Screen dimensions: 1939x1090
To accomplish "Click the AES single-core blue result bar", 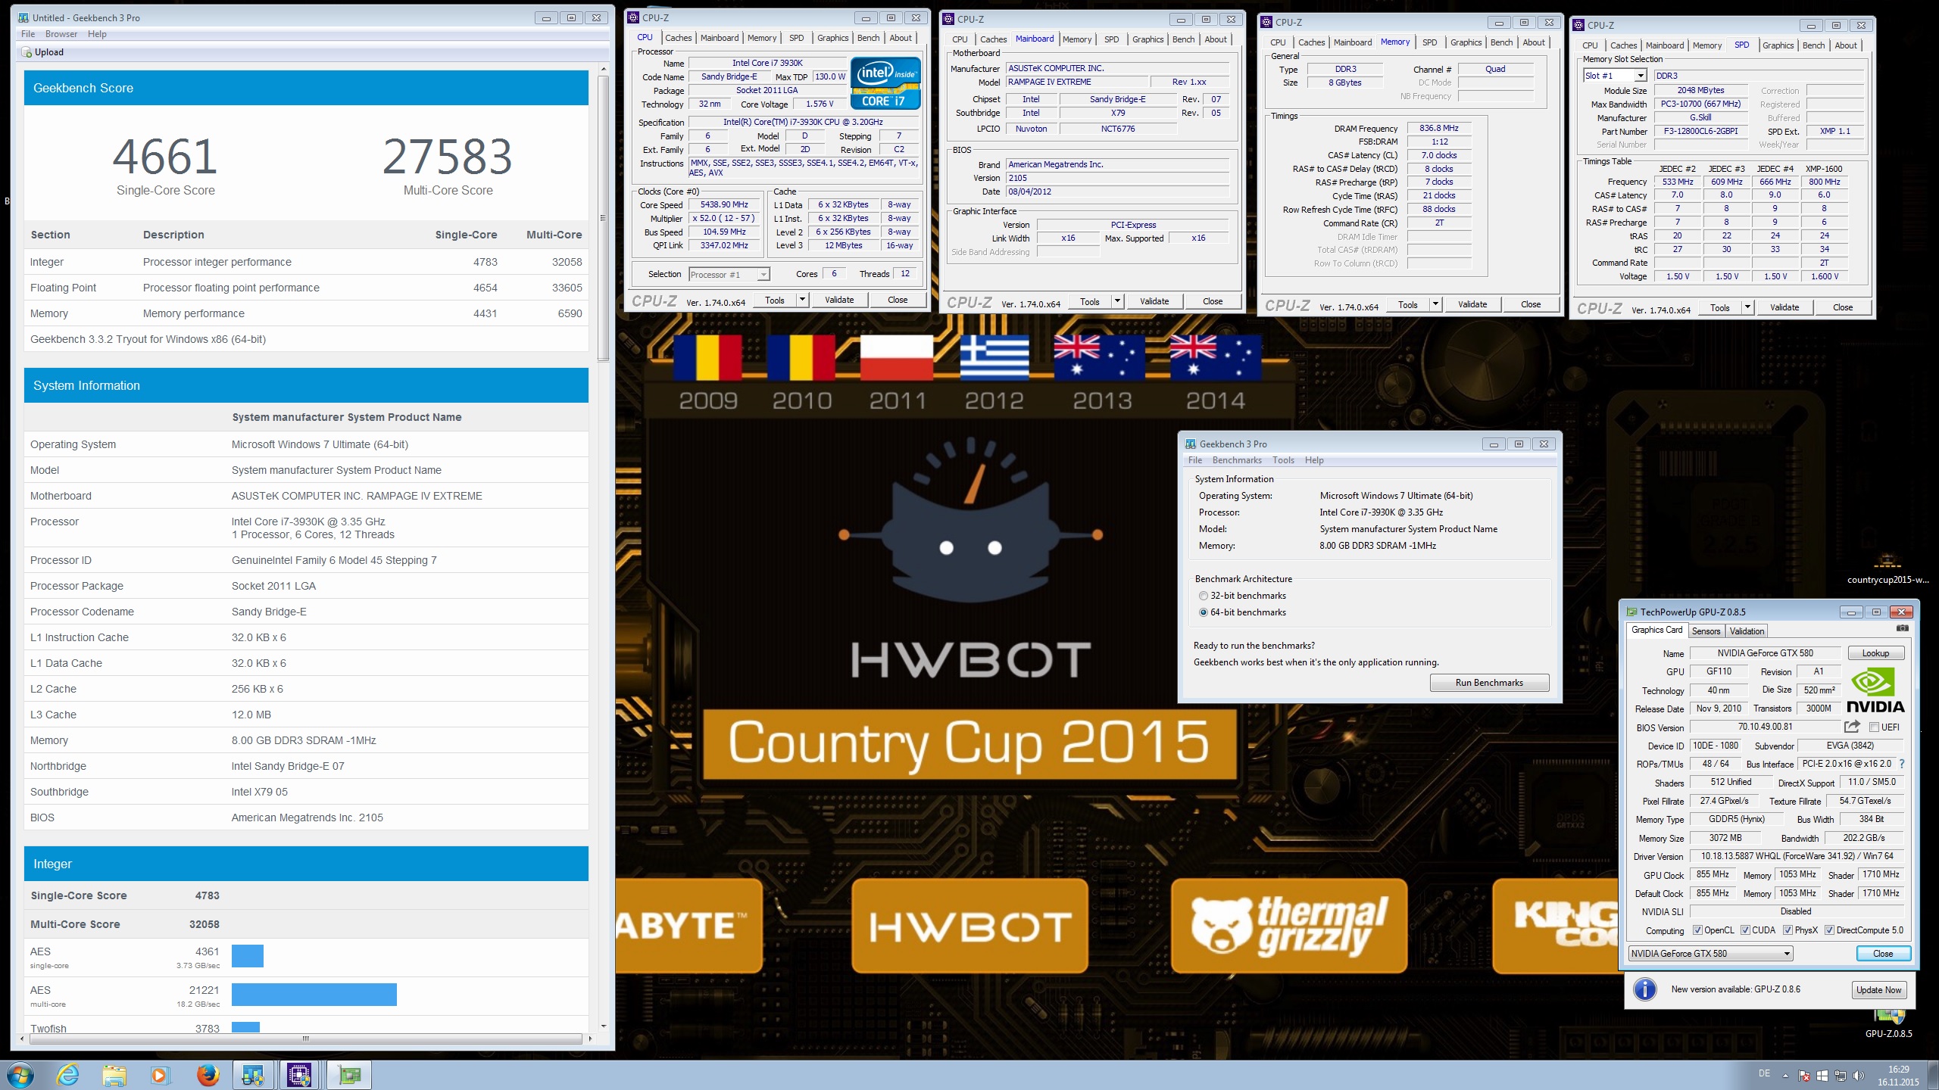I will [x=248, y=956].
